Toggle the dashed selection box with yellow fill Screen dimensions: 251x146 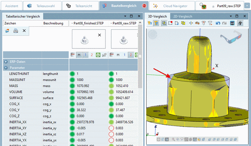pos(164,23)
